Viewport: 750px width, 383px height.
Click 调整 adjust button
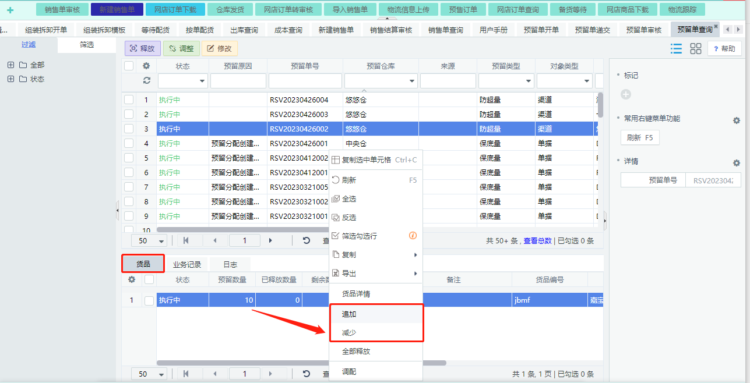[181, 49]
